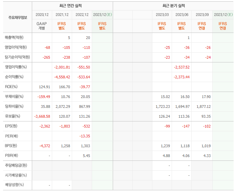
Task: Select the 당좌비율(%) row label
Action: click(x=14, y=106)
